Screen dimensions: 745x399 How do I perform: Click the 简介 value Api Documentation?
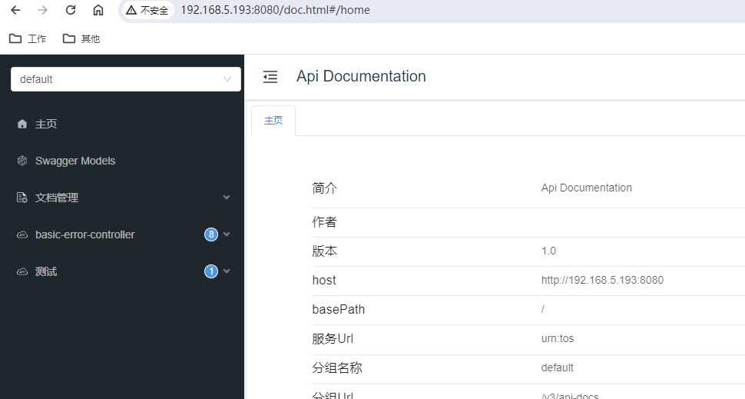[x=586, y=188]
